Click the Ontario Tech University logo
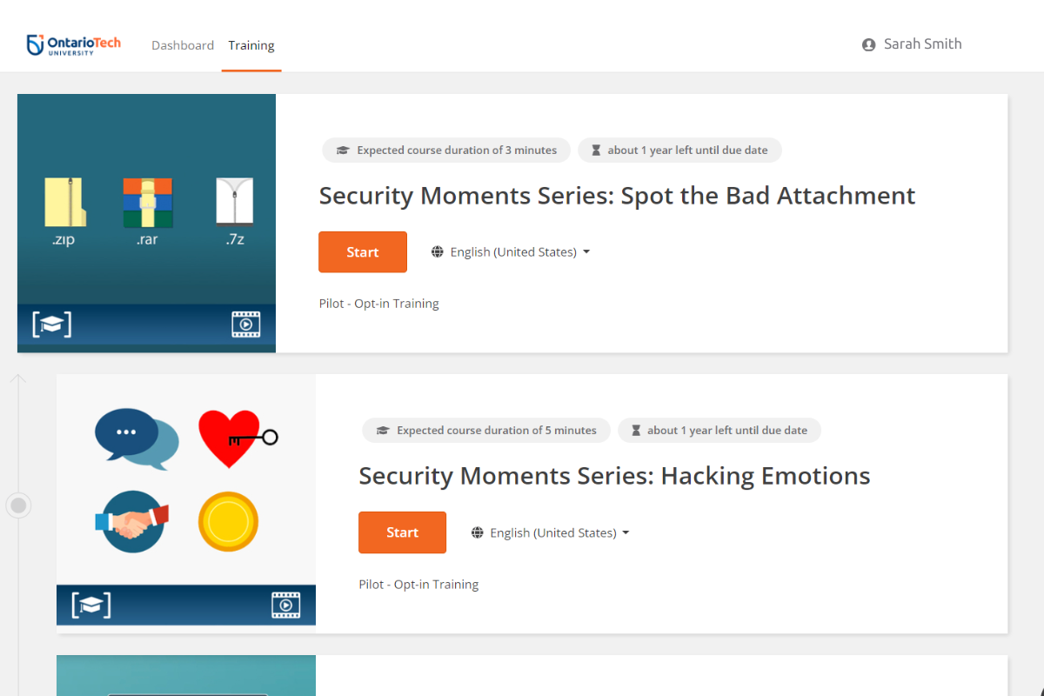The height and width of the screenshot is (696, 1044). click(x=74, y=44)
